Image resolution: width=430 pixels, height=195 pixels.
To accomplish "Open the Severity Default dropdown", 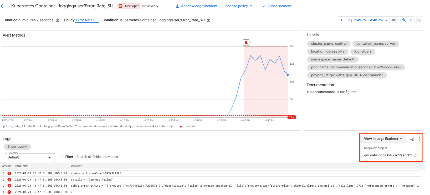I will tap(30, 157).
